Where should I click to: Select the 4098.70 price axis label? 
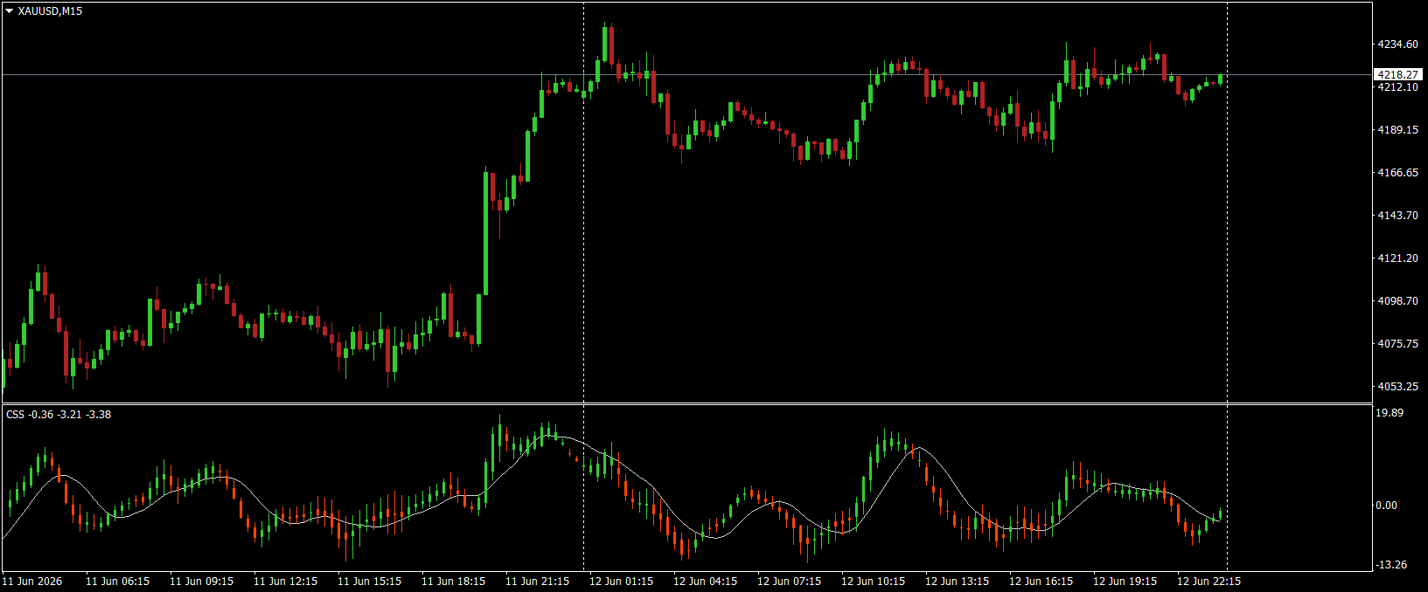[1397, 301]
